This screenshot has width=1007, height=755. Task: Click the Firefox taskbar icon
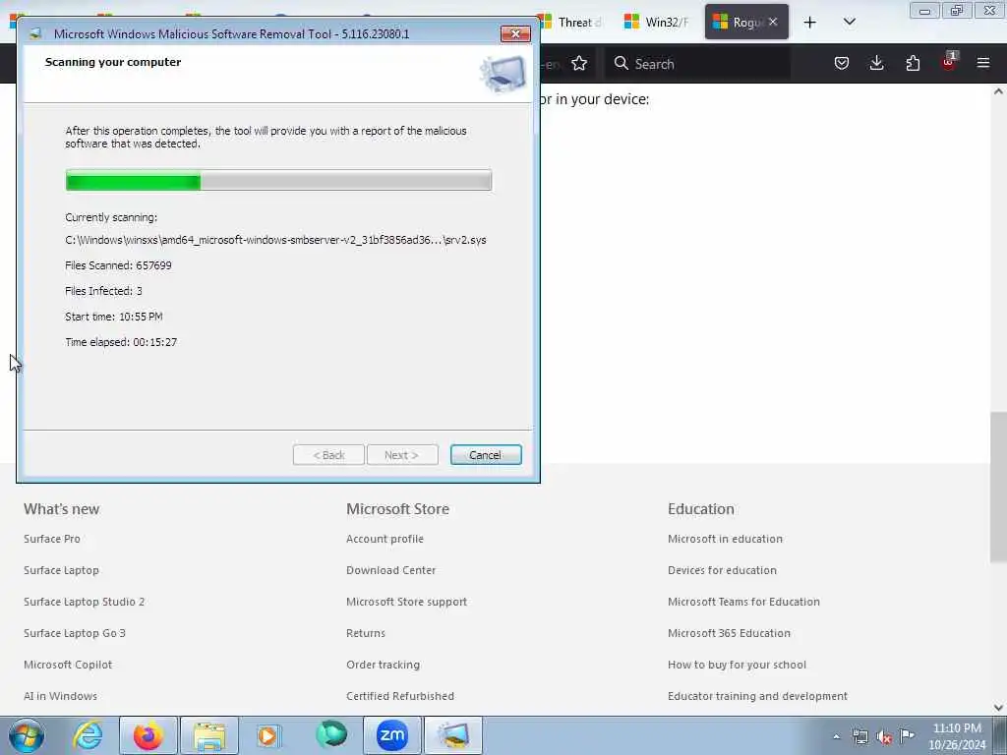click(x=148, y=735)
